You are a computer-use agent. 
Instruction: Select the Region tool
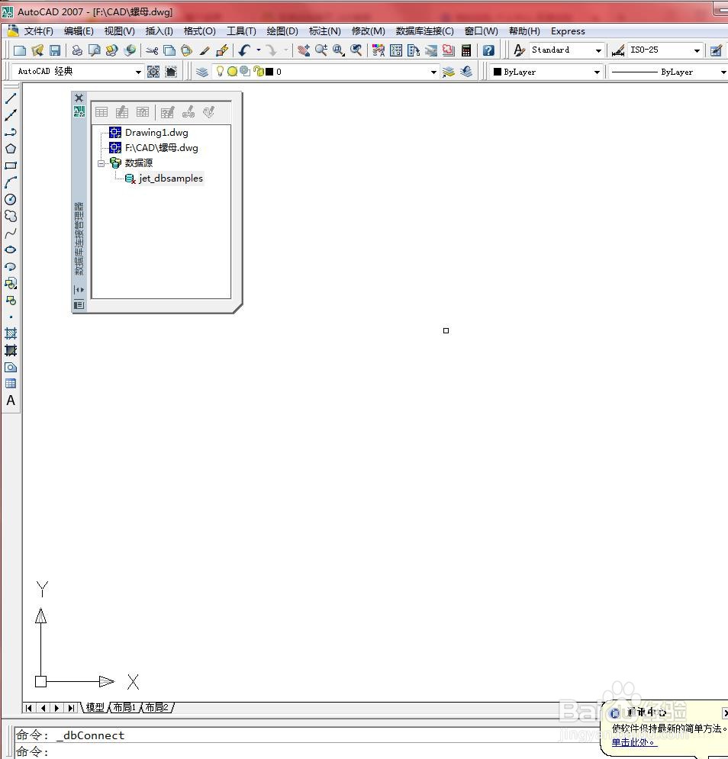tap(11, 368)
